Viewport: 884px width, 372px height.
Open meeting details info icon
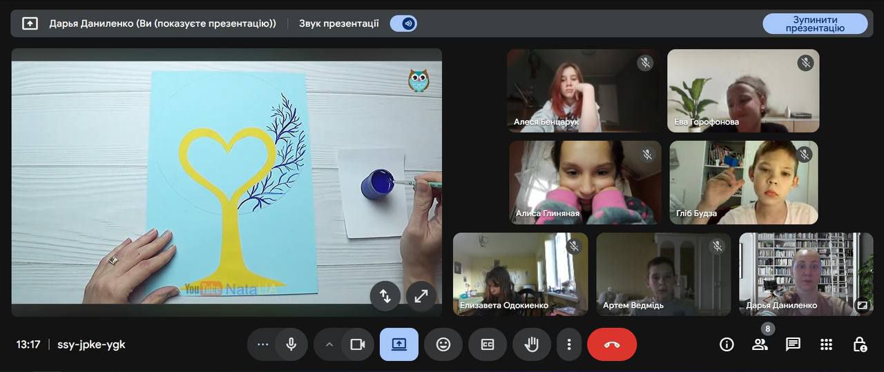(727, 344)
